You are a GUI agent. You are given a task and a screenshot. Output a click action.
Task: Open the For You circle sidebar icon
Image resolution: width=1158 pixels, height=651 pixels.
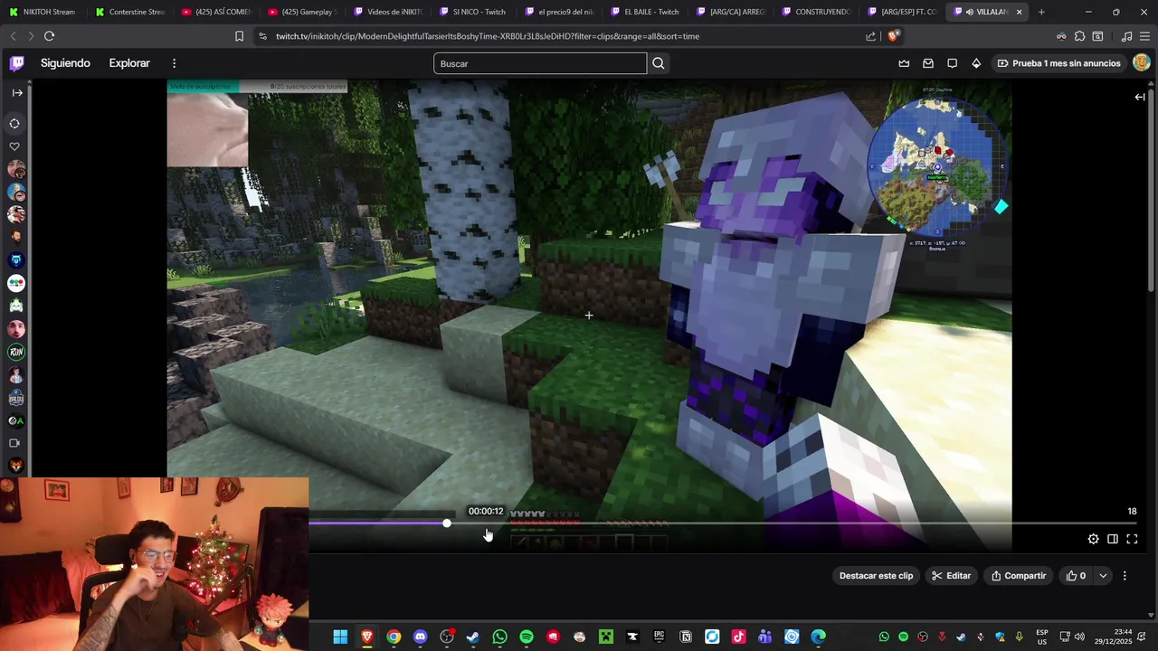(14, 124)
